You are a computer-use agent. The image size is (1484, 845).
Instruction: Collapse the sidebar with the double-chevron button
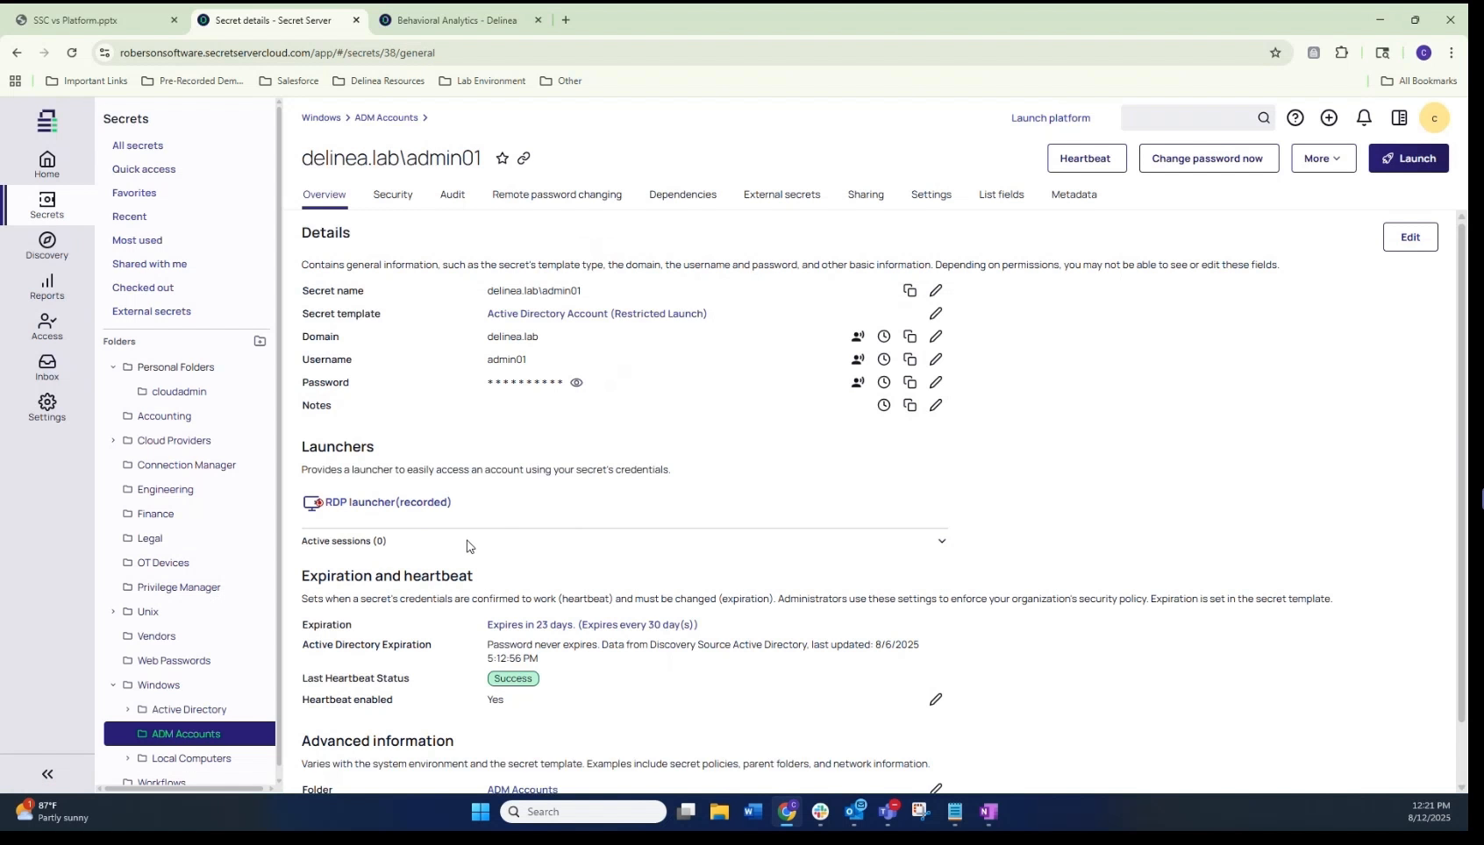pos(46,774)
